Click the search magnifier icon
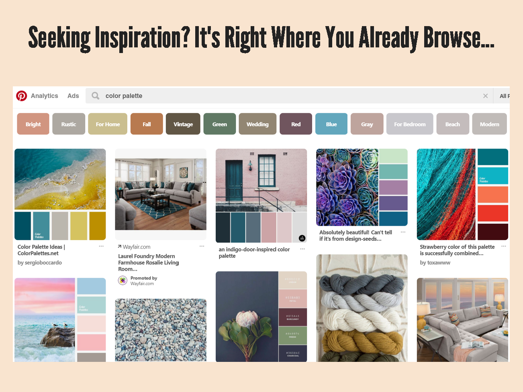The height and width of the screenshot is (392, 523). tap(95, 96)
